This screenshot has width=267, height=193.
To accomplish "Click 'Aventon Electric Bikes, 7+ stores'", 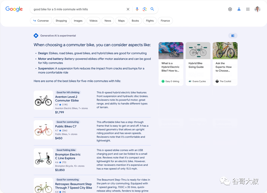I will 72,108.
